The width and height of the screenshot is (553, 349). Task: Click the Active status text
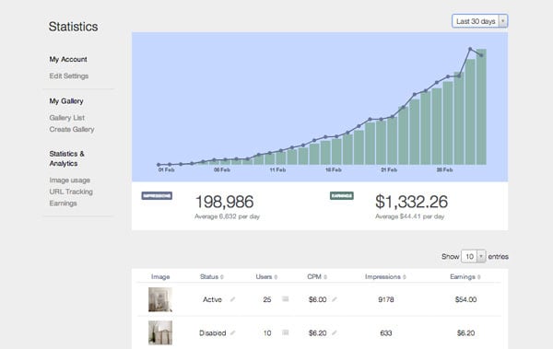pos(212,299)
